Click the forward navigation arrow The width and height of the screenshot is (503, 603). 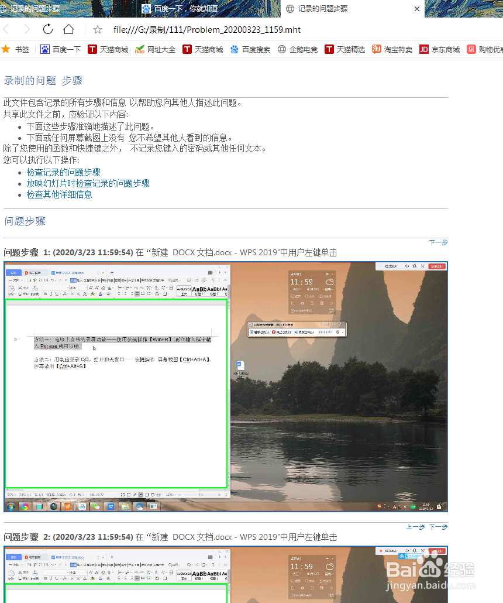[27, 29]
